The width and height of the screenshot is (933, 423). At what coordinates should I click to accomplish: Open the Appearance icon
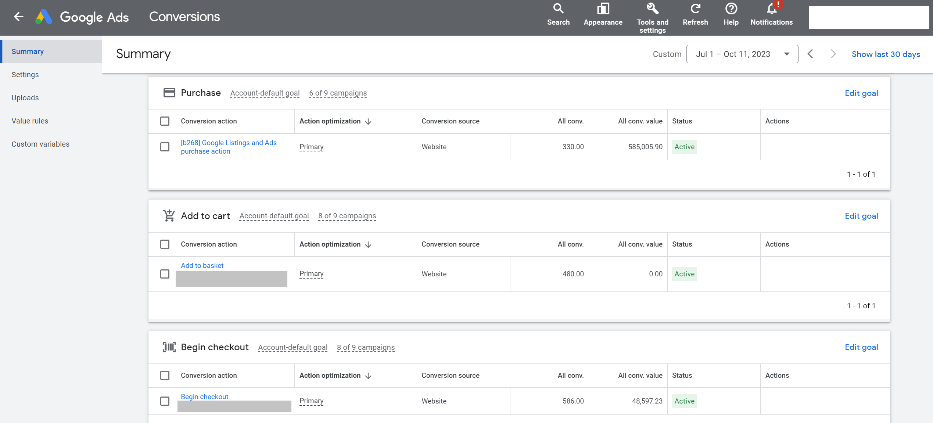click(603, 9)
